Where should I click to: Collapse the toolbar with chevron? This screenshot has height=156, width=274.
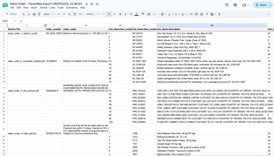pos(268,14)
